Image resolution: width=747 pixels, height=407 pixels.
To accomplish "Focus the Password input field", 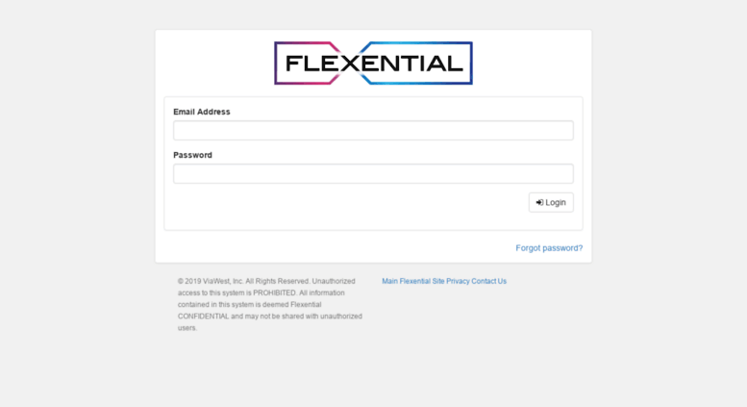I will coord(373,173).
